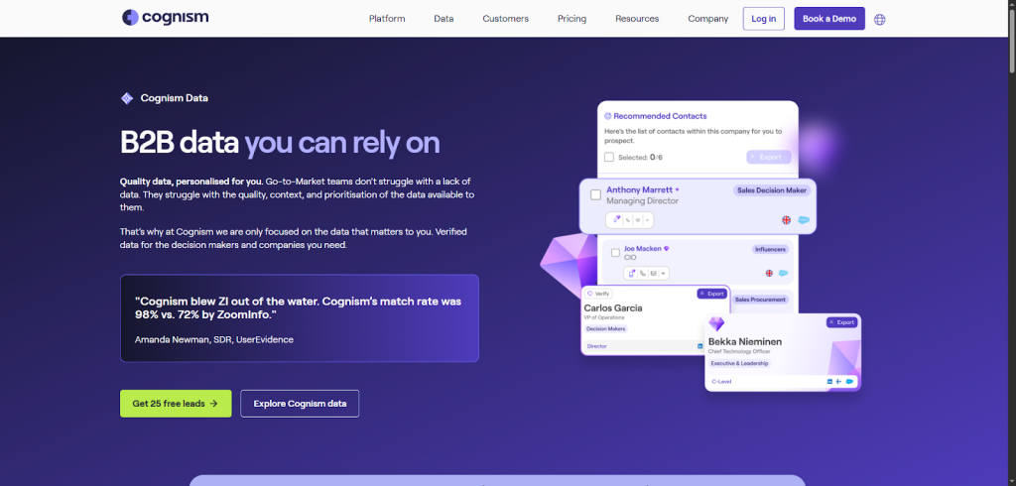Select the Sales Decision Maker tag
Image resolution: width=1016 pixels, height=486 pixels.
pos(771,189)
